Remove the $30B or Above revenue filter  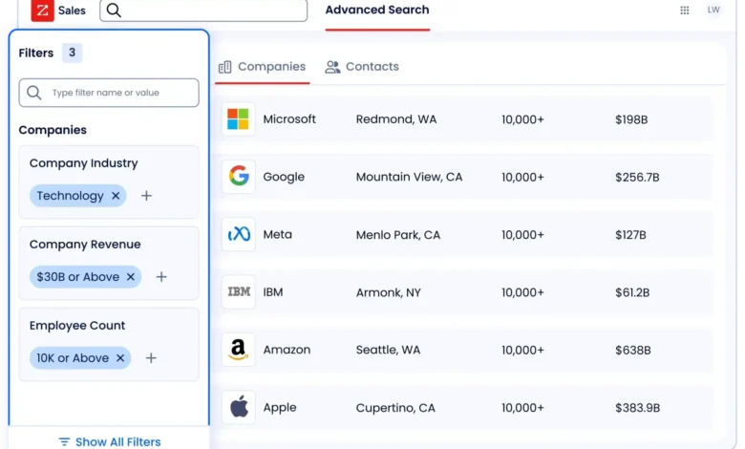coord(131,277)
